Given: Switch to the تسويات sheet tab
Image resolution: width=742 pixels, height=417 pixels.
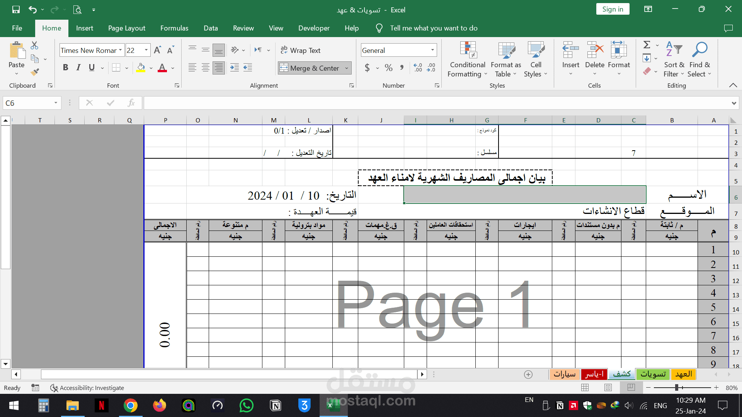Looking at the screenshot, I should click(x=653, y=374).
